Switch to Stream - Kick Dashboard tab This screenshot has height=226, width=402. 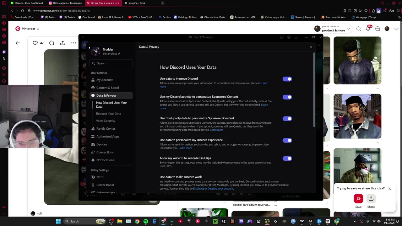point(26,3)
